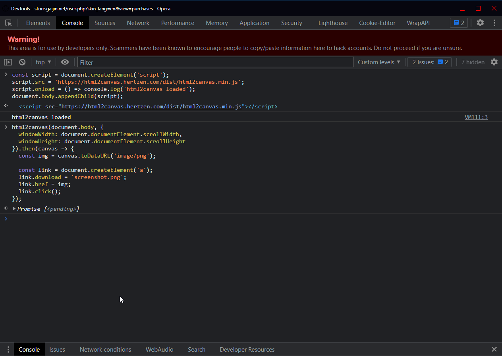Switch to the Performance tab
This screenshot has width=502, height=356.
[178, 23]
